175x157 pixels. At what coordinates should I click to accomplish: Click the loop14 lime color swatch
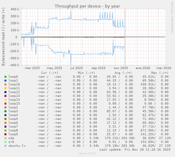(5, 100)
